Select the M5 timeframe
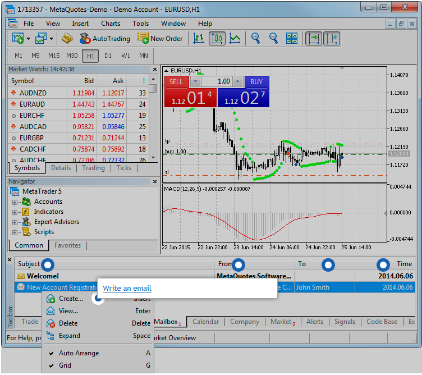Screen dimensions: 422x375 pyautogui.click(x=35, y=56)
